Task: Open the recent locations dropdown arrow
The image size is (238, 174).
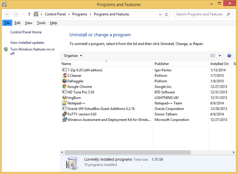Action: (23, 14)
